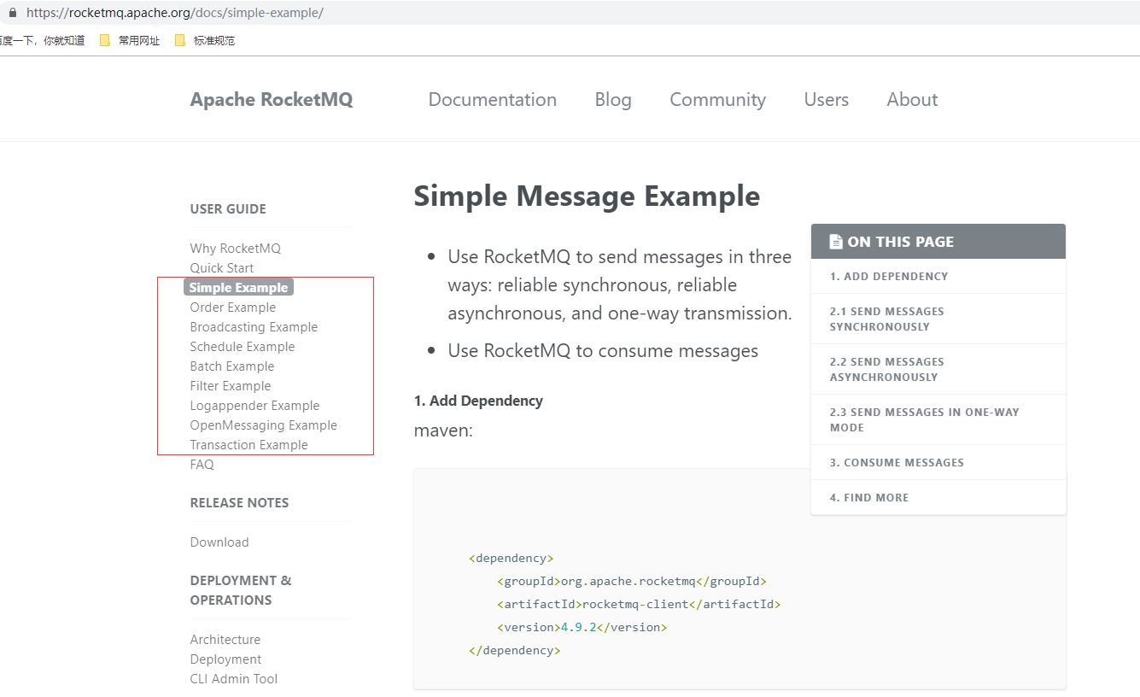Click the artifactId rocketmq-client code line
Image resolution: width=1140 pixels, height=697 pixels.
point(639,605)
